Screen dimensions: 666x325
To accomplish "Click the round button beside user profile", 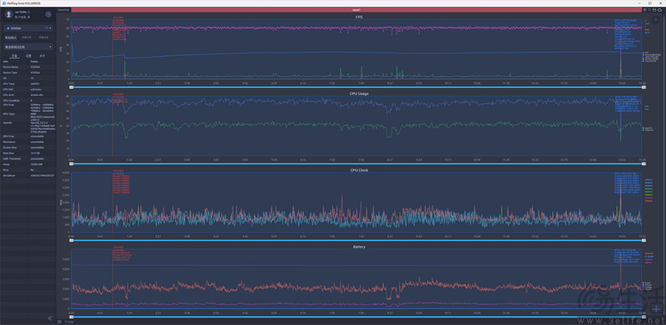I will tap(49, 14).
